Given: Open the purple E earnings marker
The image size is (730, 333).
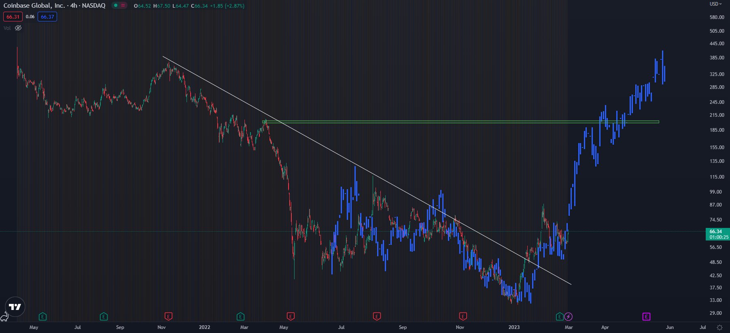Looking at the screenshot, I should pos(646,316).
